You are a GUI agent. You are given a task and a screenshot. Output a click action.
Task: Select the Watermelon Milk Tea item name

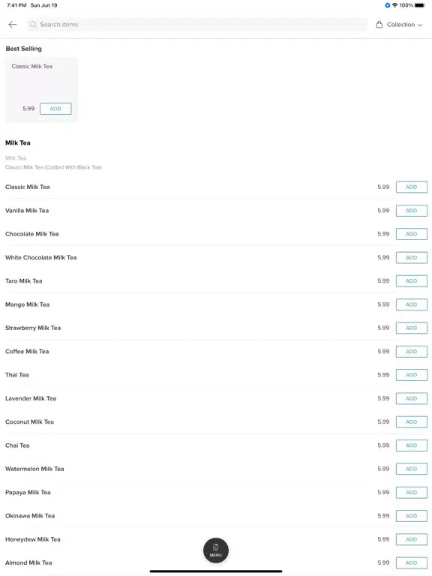tap(34, 469)
